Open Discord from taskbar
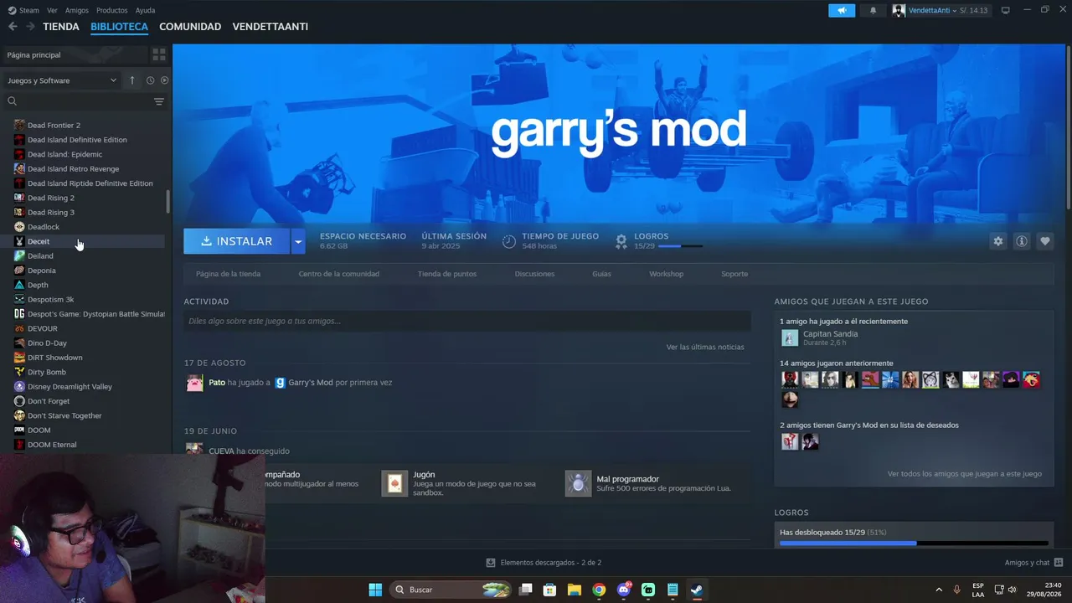 tap(624, 590)
